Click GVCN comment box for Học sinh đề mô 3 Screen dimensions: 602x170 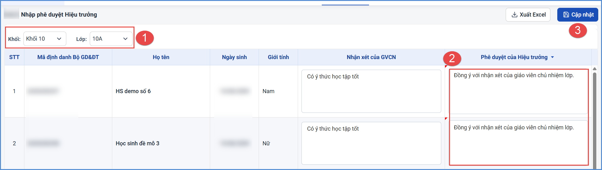pos(371,143)
